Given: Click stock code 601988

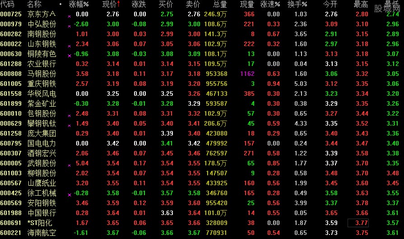Looking at the screenshot, I should [11, 213].
